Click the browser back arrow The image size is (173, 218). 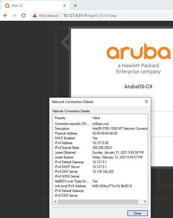tap(6, 15)
